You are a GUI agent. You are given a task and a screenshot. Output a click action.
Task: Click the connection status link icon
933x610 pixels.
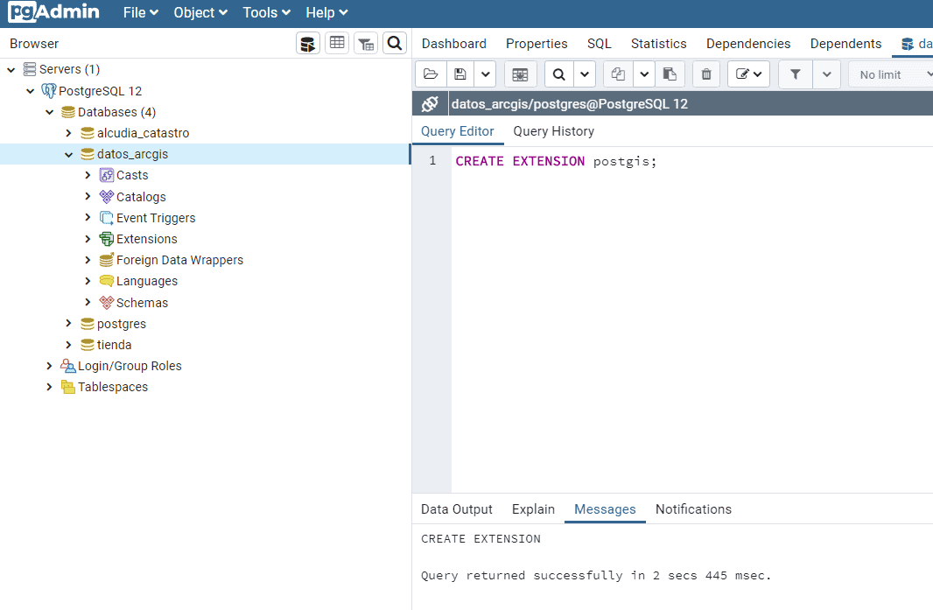click(430, 104)
